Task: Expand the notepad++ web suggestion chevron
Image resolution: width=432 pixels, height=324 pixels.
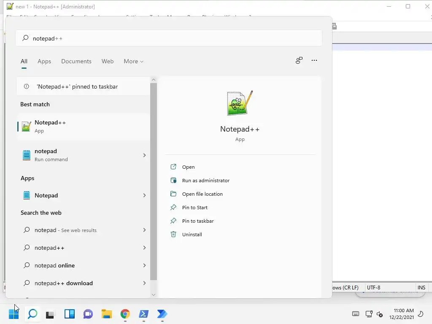Action: [144, 248]
